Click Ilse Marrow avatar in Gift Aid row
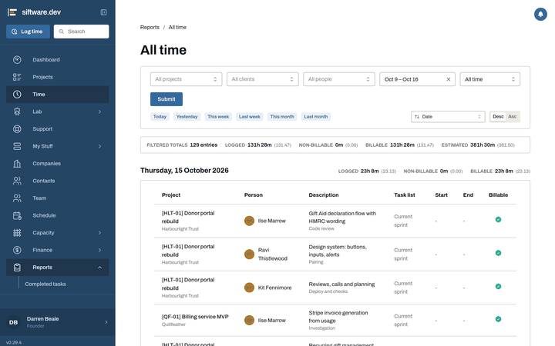 point(249,221)
